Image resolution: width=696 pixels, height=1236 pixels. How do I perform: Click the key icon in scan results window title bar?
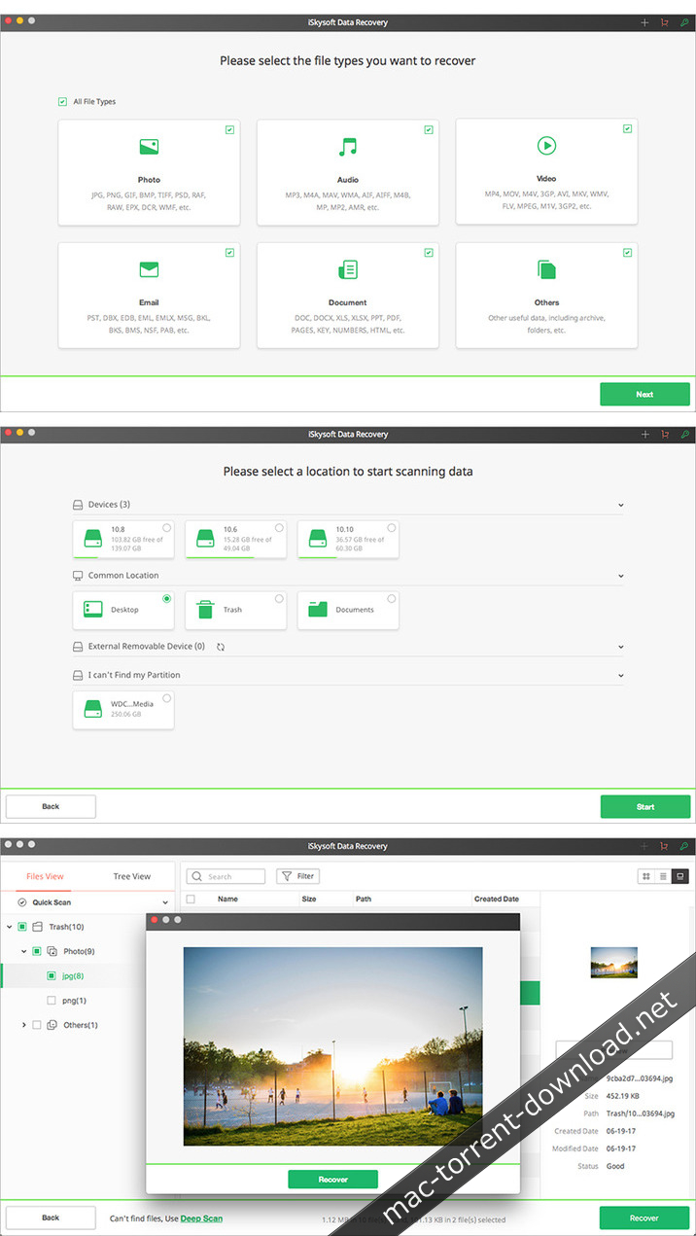click(685, 846)
